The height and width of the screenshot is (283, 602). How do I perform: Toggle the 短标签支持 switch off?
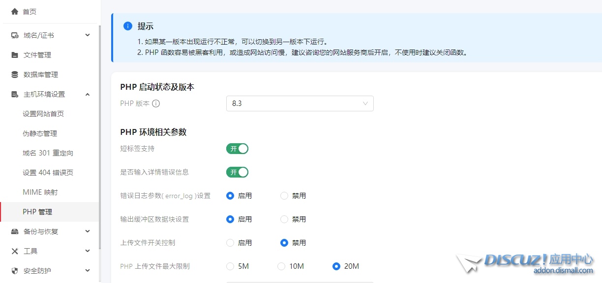coord(237,149)
